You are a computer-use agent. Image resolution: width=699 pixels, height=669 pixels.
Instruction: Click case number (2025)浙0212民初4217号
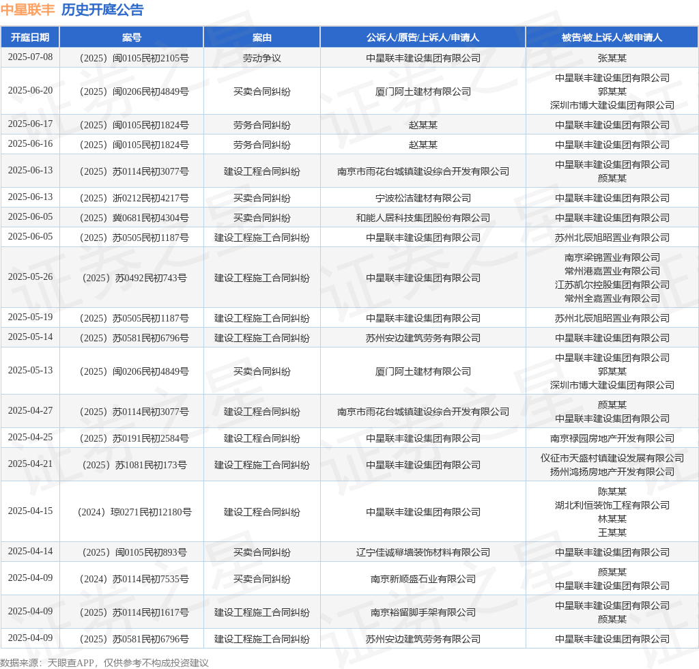[x=132, y=198]
